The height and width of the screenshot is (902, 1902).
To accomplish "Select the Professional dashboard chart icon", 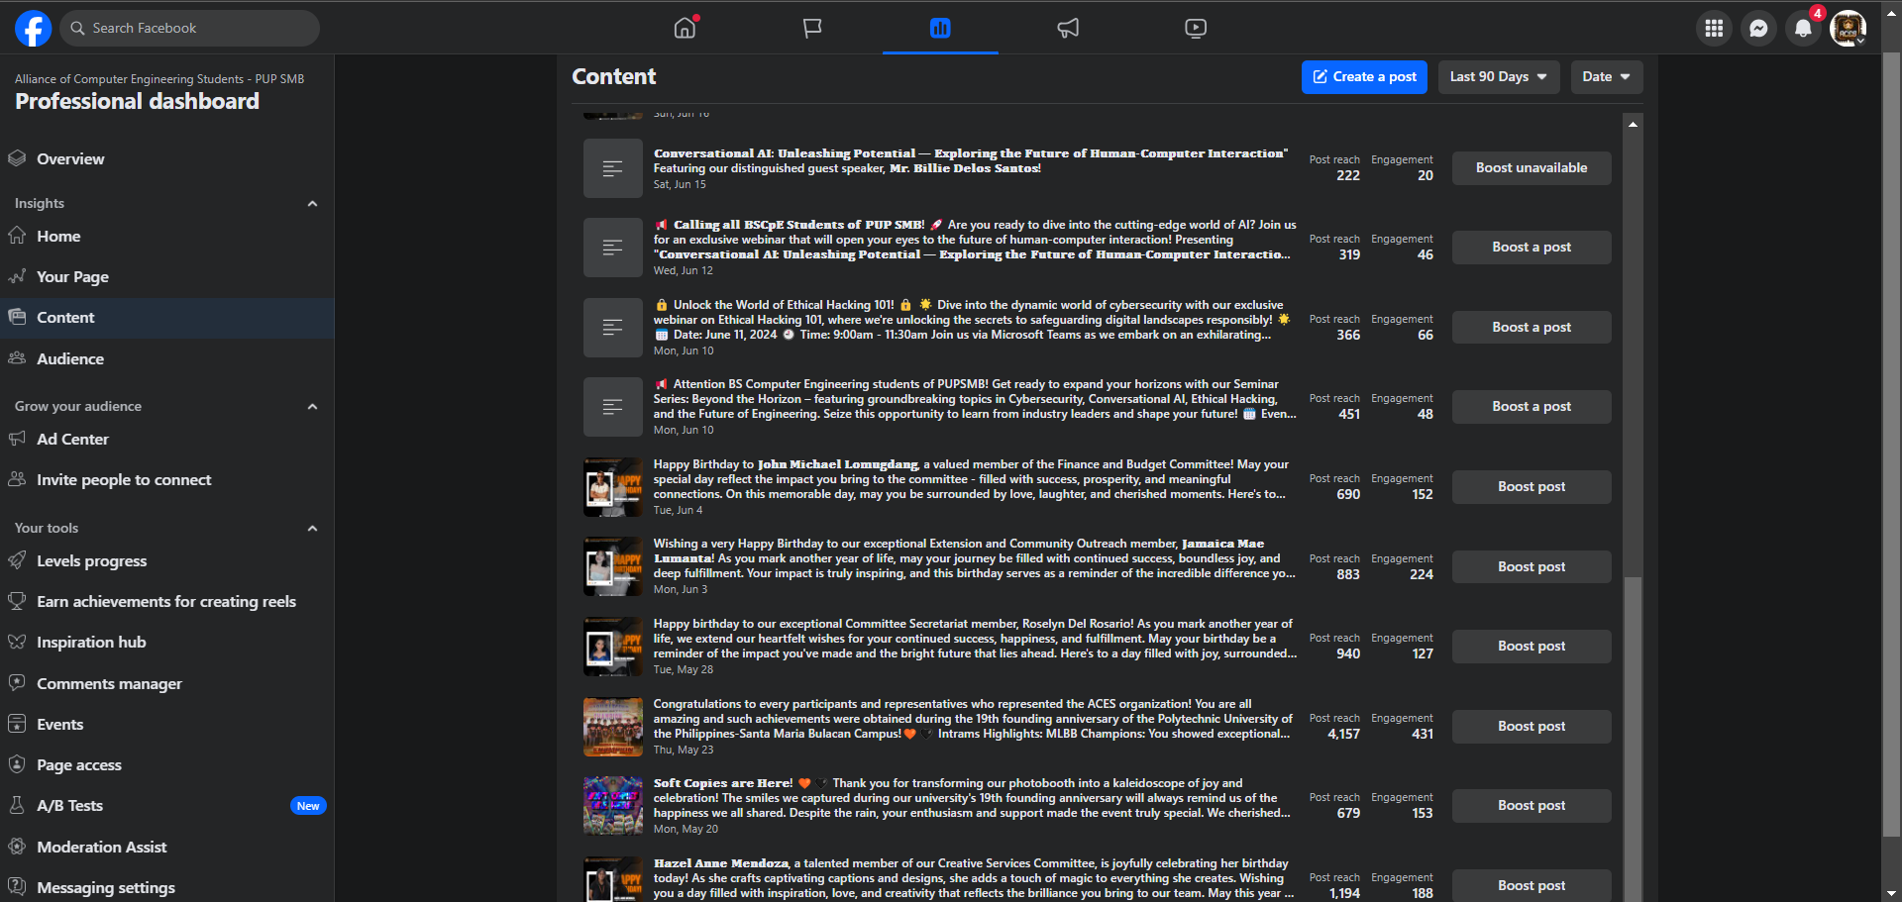I will pyautogui.click(x=940, y=28).
